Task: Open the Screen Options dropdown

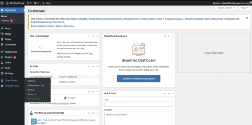Action: point(226,8)
